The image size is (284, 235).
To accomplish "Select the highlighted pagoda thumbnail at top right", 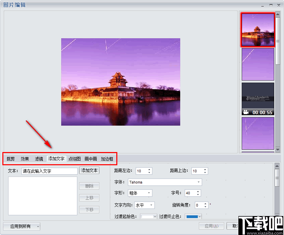I will pos(258,30).
